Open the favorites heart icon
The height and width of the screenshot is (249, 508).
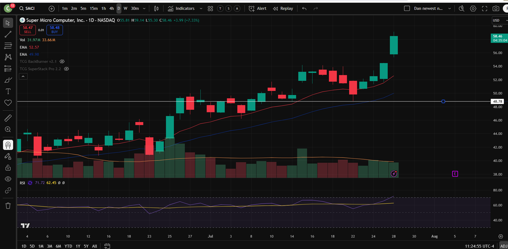[x=7, y=103]
